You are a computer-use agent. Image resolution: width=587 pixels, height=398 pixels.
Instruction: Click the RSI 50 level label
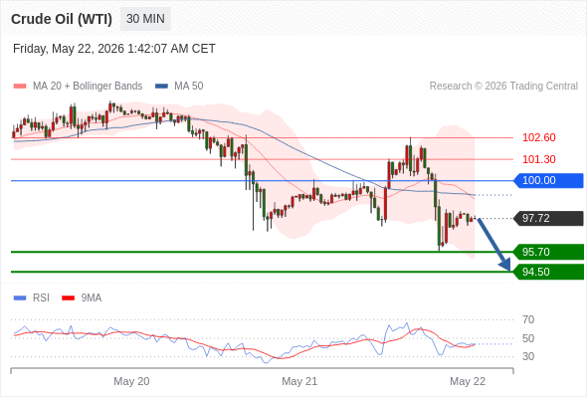528,338
